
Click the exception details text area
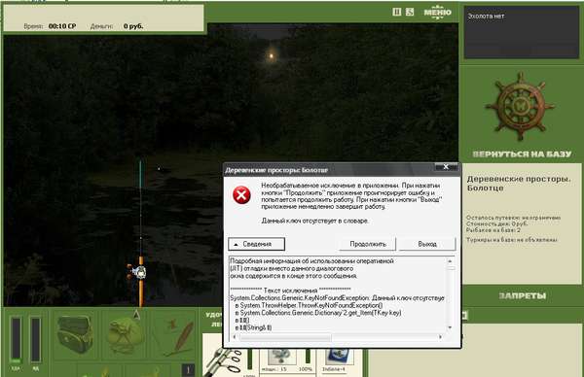point(337,294)
